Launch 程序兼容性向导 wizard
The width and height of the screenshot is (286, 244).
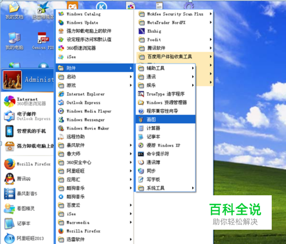coord(165,111)
